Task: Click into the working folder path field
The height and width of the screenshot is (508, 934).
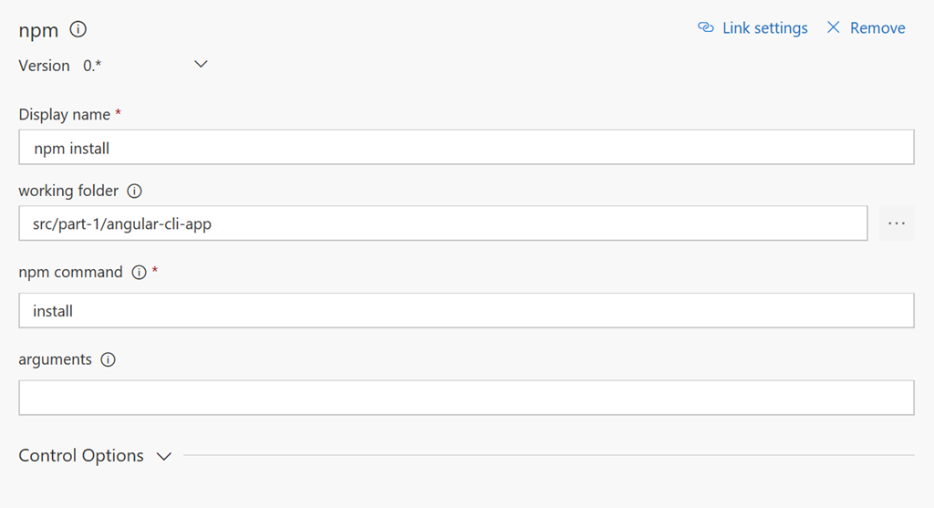Action: [442, 223]
